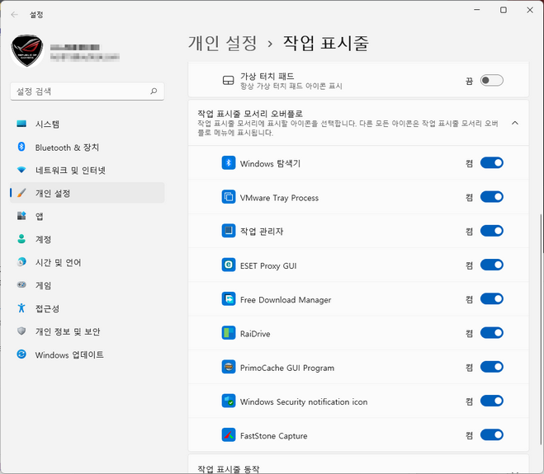This screenshot has width=544, height=474.
Task: Click the vertical scrollbar in the settings pane
Action: (x=541, y=329)
